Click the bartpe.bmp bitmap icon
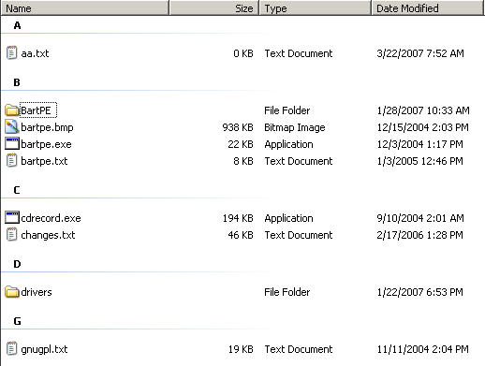Image resolution: width=485 pixels, height=366 pixels. click(12, 127)
